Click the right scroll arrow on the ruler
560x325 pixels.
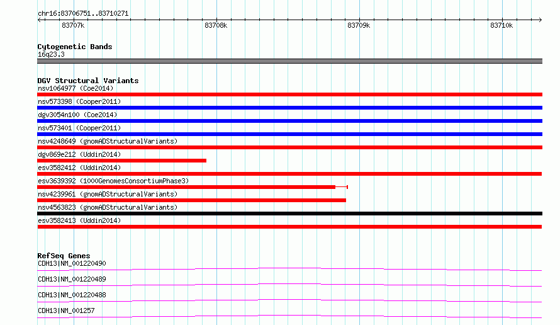coord(540,20)
